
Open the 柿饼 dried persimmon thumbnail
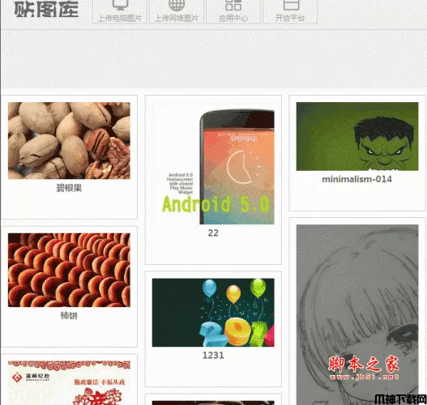pos(69,270)
